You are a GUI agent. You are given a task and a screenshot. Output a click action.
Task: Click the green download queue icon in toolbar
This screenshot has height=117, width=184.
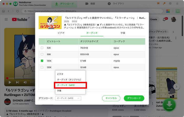[x=178, y=11]
